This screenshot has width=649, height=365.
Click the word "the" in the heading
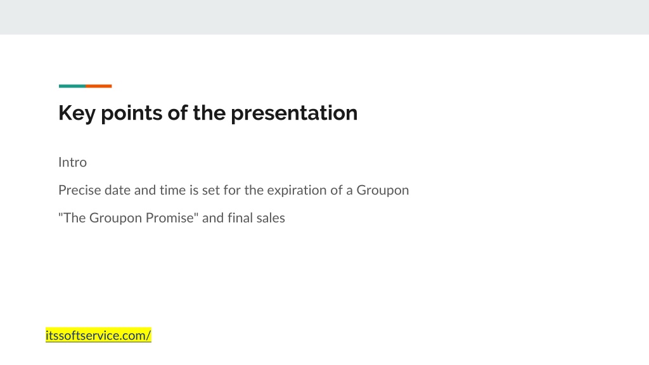pyautogui.click(x=209, y=113)
